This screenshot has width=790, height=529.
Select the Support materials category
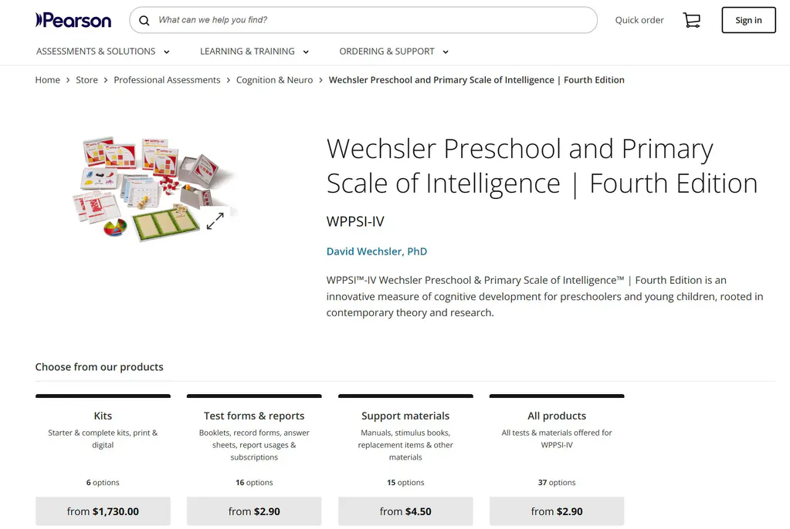click(405, 416)
